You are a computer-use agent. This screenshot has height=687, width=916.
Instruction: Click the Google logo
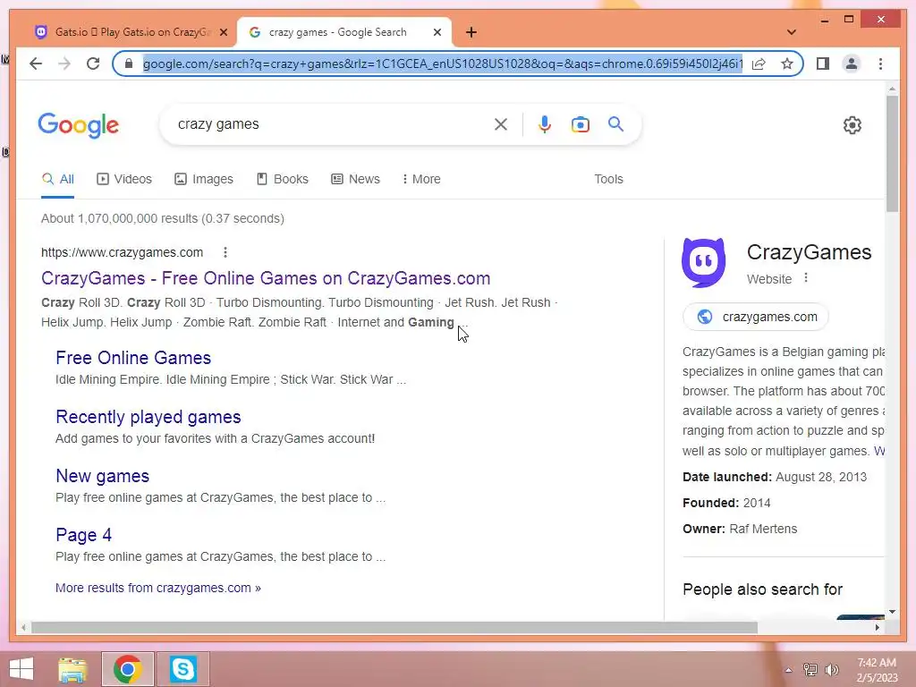point(79,125)
